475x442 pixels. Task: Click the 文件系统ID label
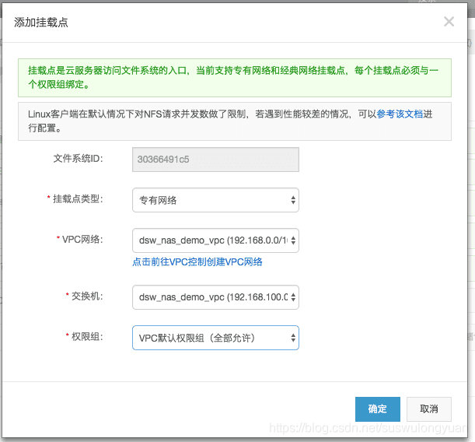pyautogui.click(x=79, y=158)
